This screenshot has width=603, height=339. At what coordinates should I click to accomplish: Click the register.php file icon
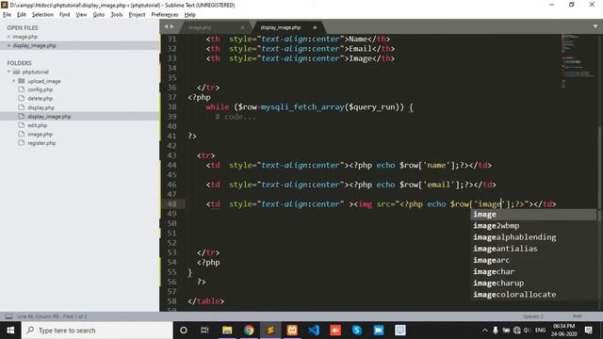22,142
